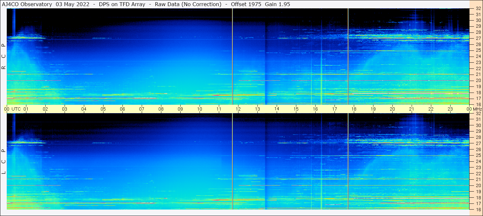Click the "12" hour tick label
The height and width of the screenshot is (216, 483).
point(238,109)
